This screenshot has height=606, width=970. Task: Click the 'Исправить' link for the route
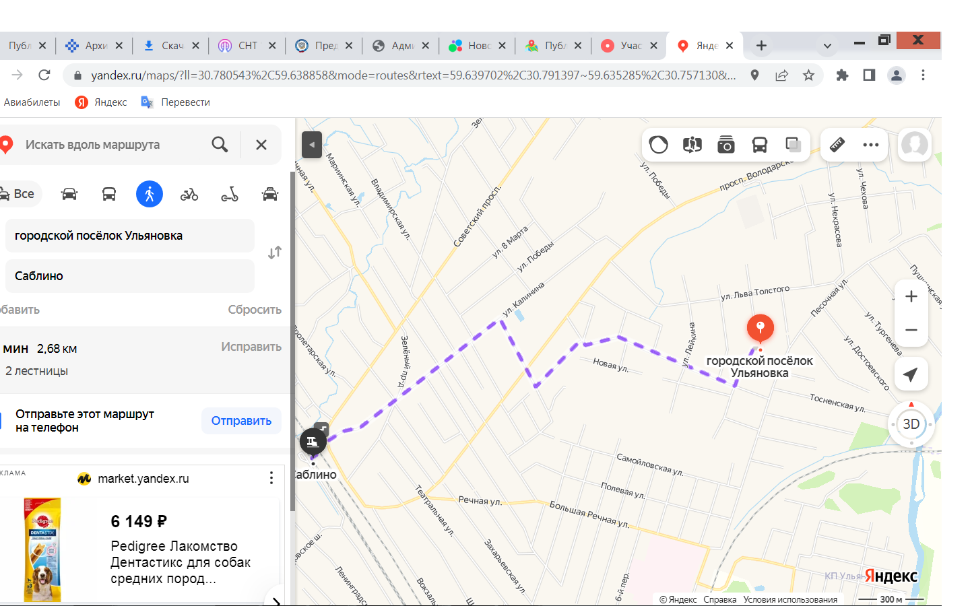(x=251, y=347)
